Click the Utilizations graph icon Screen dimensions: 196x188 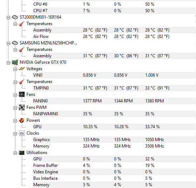tap(22, 153)
